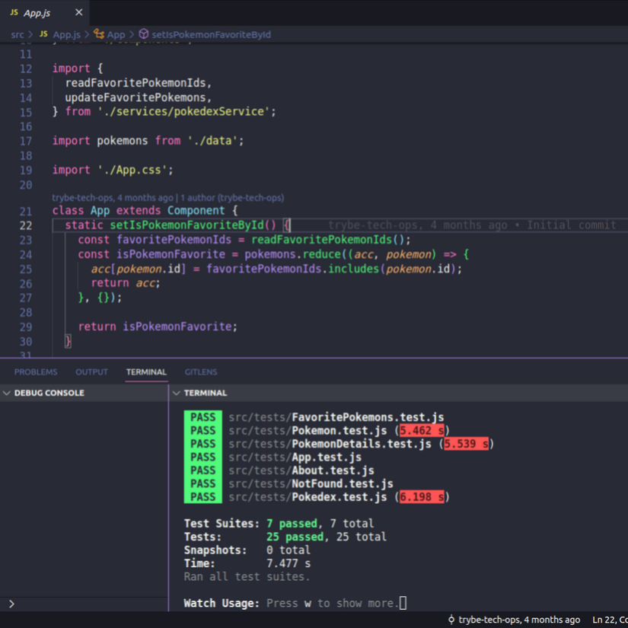Click the reduce call on line 24
Viewport: 628px width, 628px height.
[321, 254]
